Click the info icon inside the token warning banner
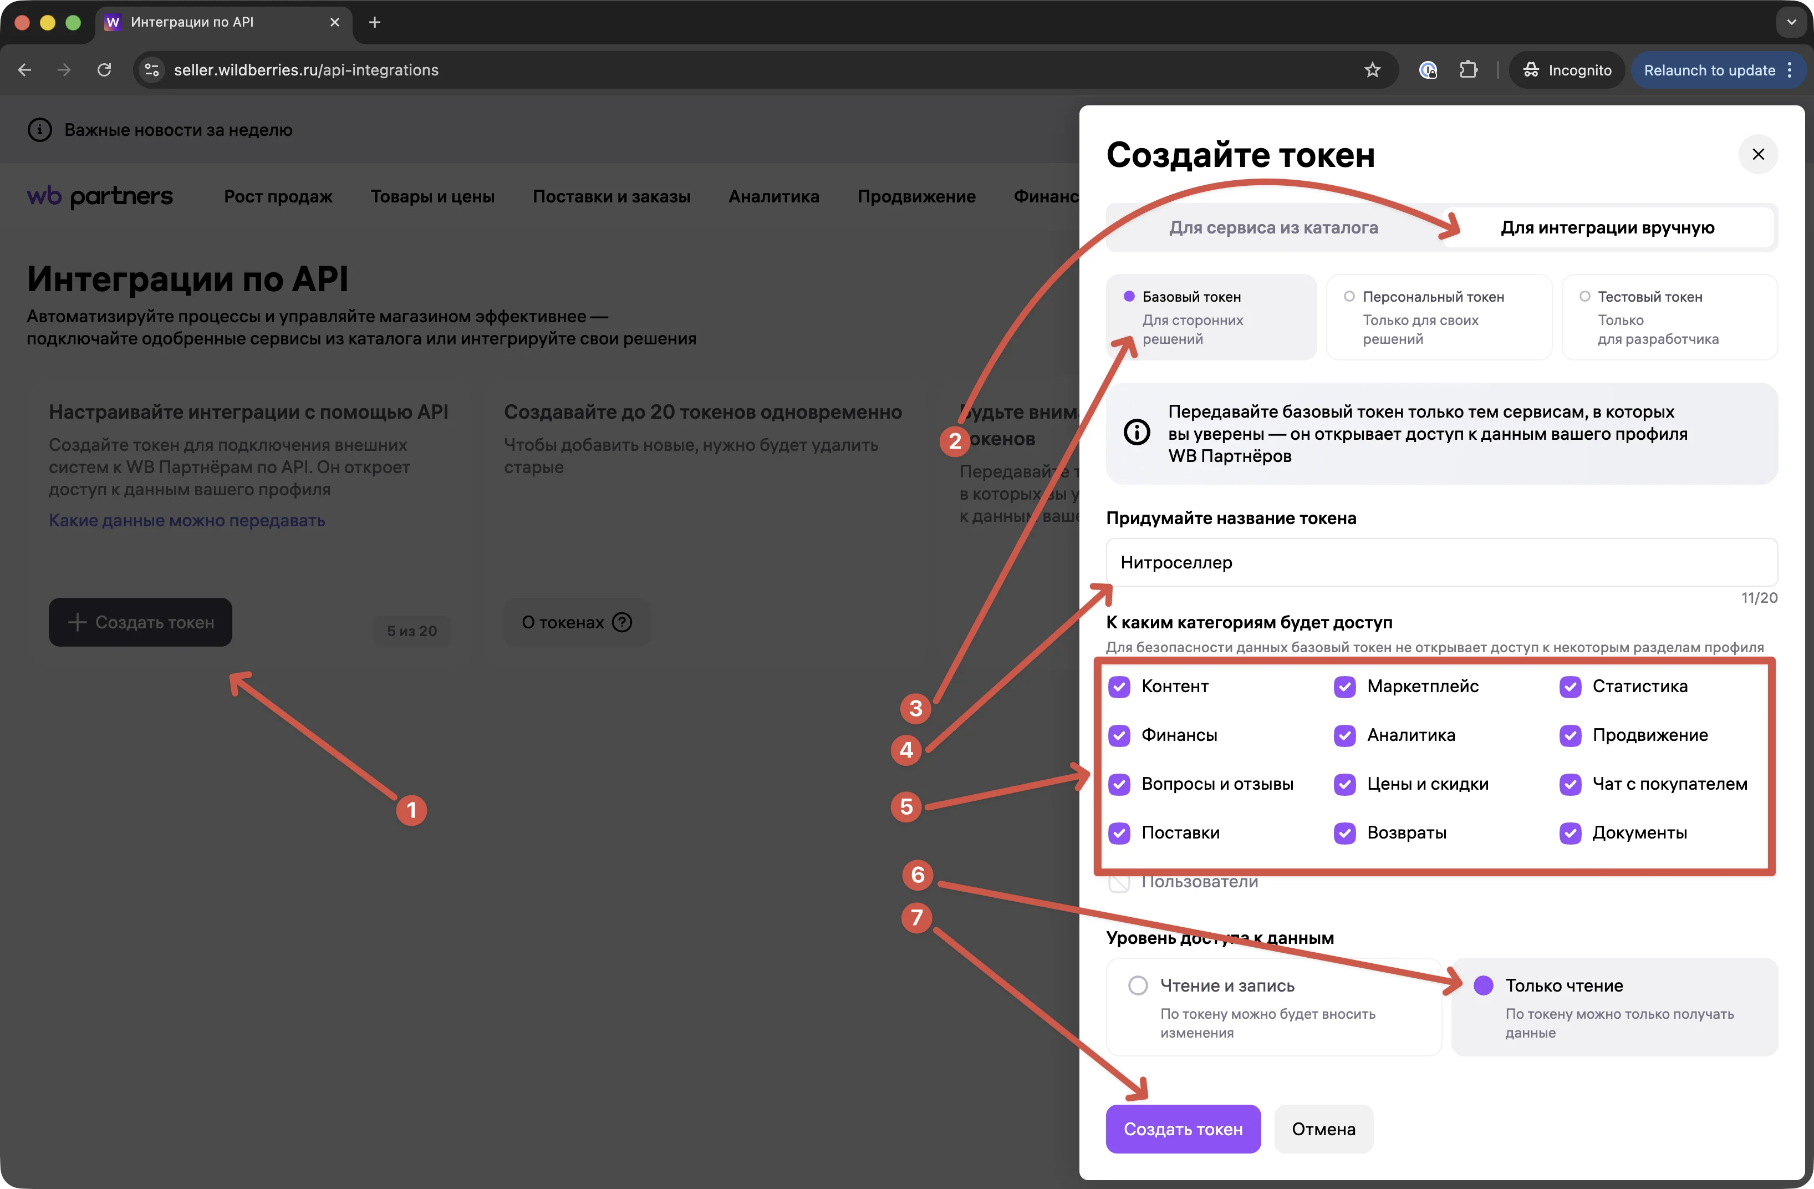This screenshot has height=1189, width=1814. pyautogui.click(x=1137, y=432)
